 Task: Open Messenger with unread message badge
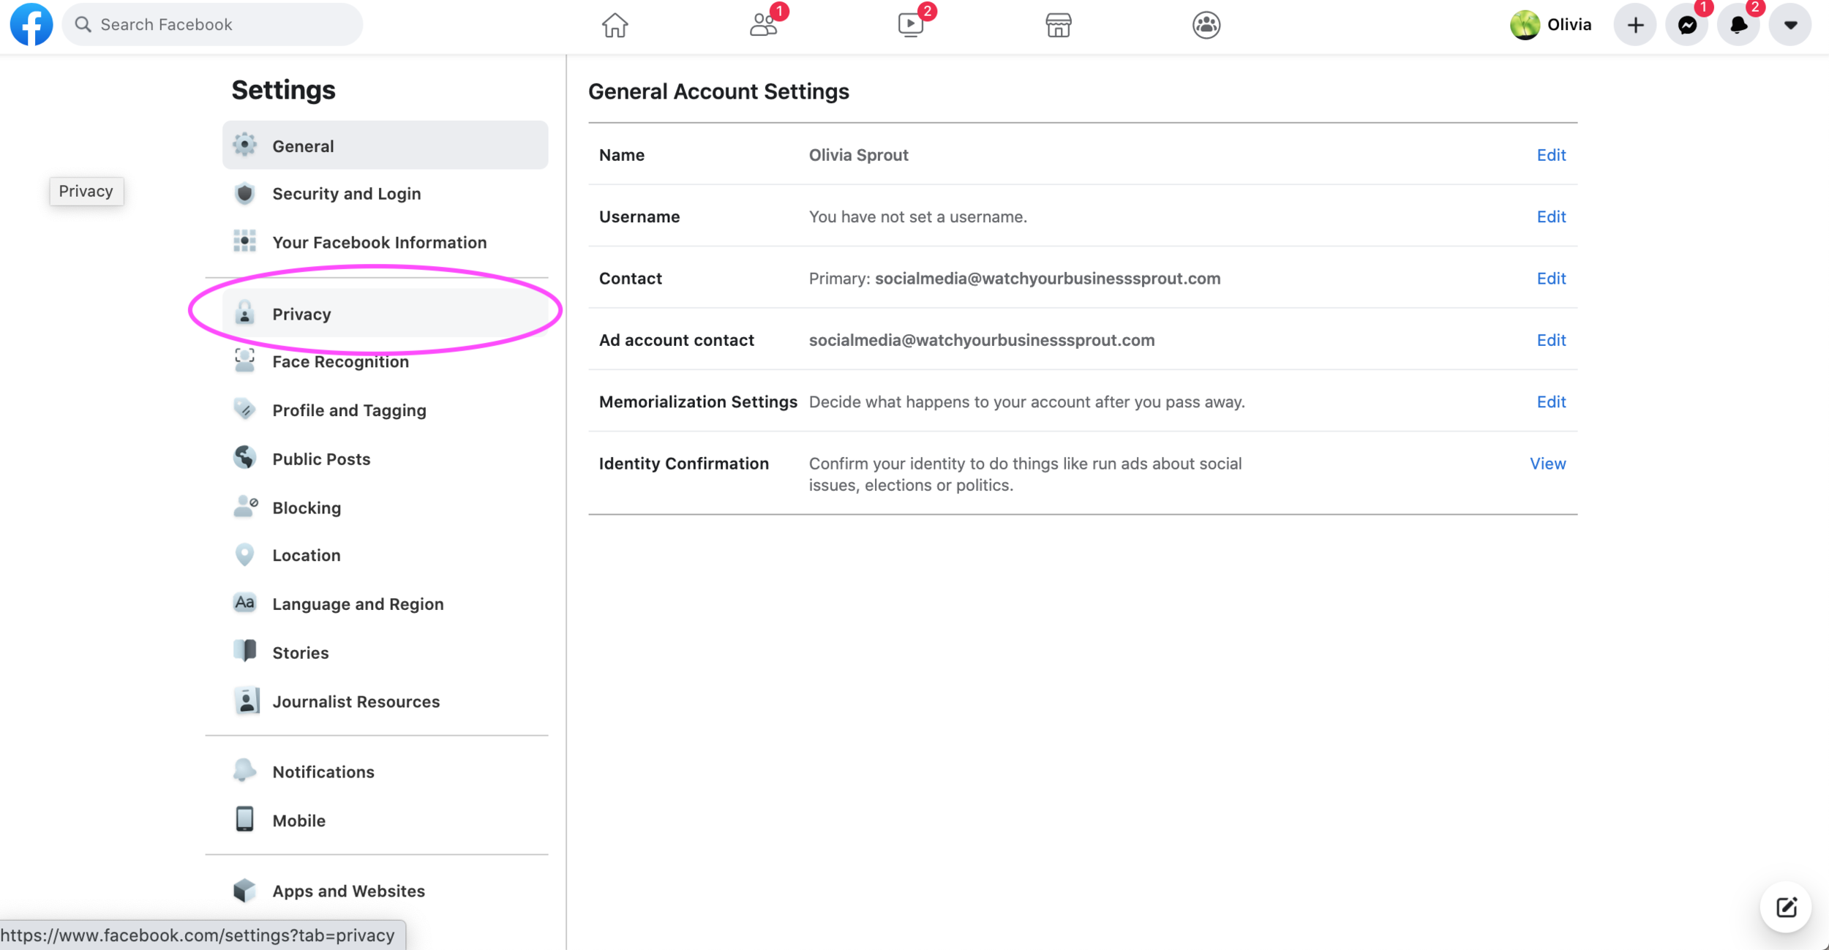click(x=1686, y=24)
